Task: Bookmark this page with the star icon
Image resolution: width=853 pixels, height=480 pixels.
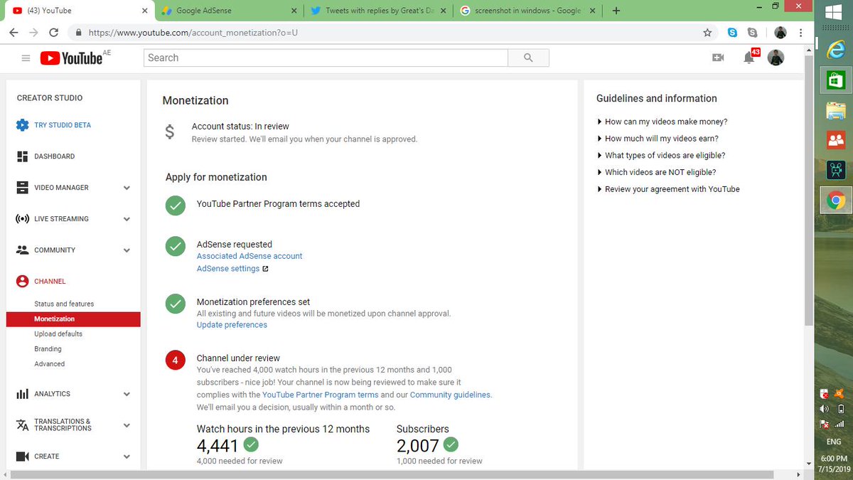Action: click(x=707, y=33)
